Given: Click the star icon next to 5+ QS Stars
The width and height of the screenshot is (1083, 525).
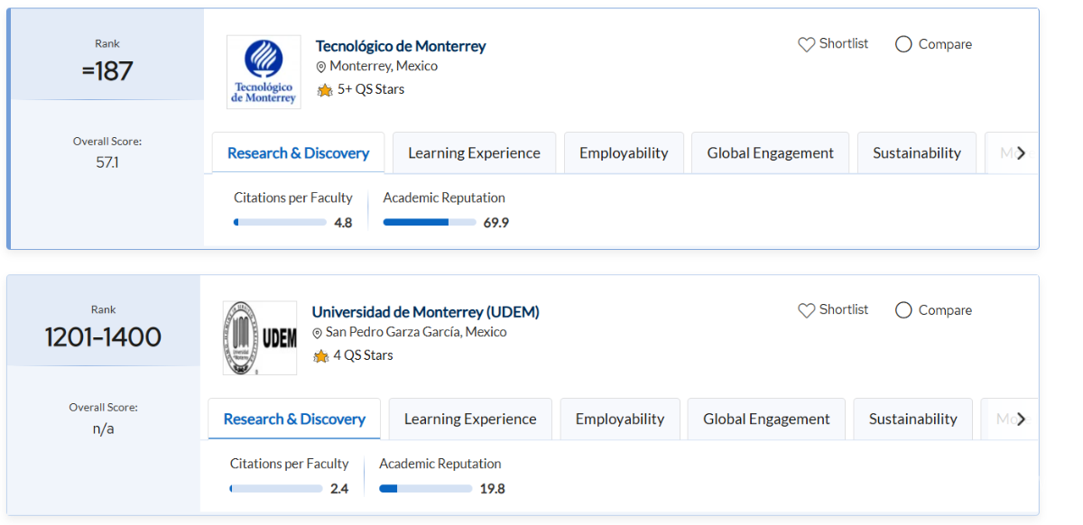Looking at the screenshot, I should pyautogui.click(x=325, y=89).
